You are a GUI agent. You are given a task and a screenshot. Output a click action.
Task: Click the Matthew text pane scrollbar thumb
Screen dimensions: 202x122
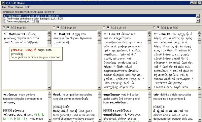point(49,42)
